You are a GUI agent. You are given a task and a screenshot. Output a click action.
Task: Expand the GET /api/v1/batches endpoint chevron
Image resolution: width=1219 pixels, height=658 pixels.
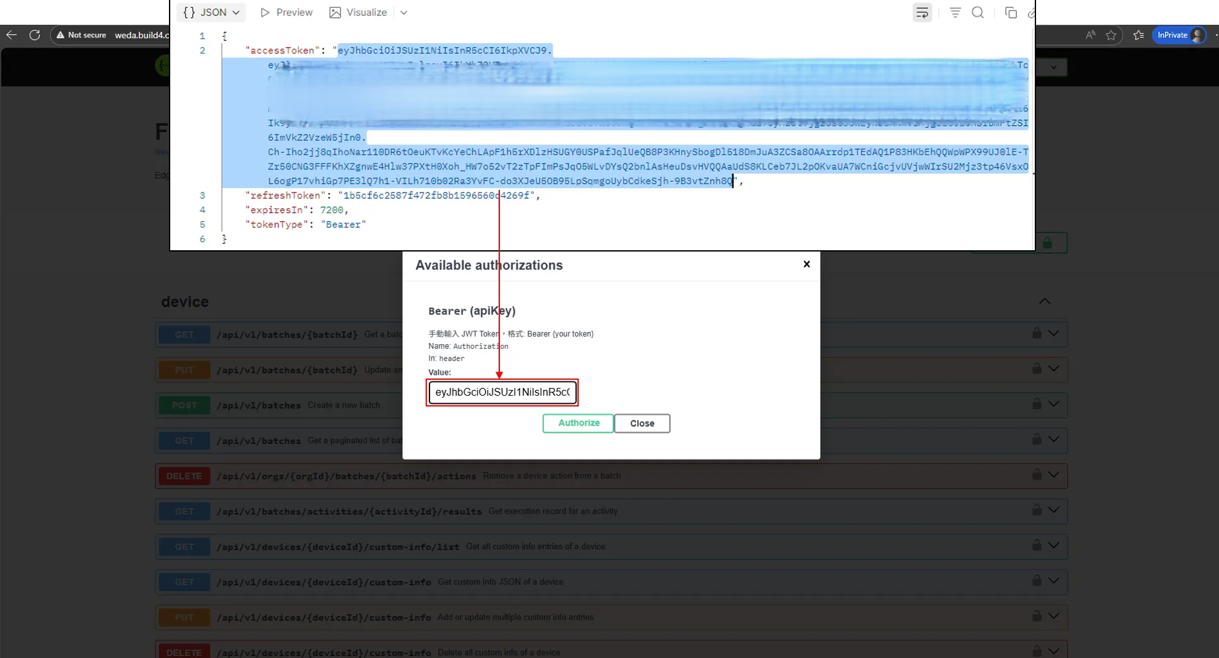(x=1054, y=438)
